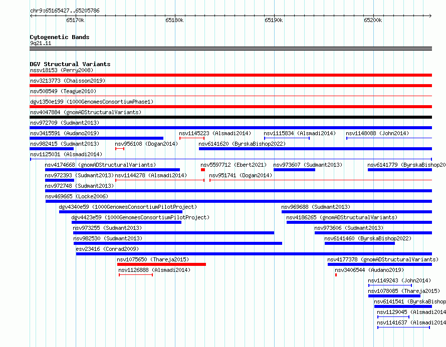This screenshot has height=347, width=446.
Task: Select the red bar under nsv1075650 (Thareja2015)
Action: pyautogui.click(x=161, y=264)
